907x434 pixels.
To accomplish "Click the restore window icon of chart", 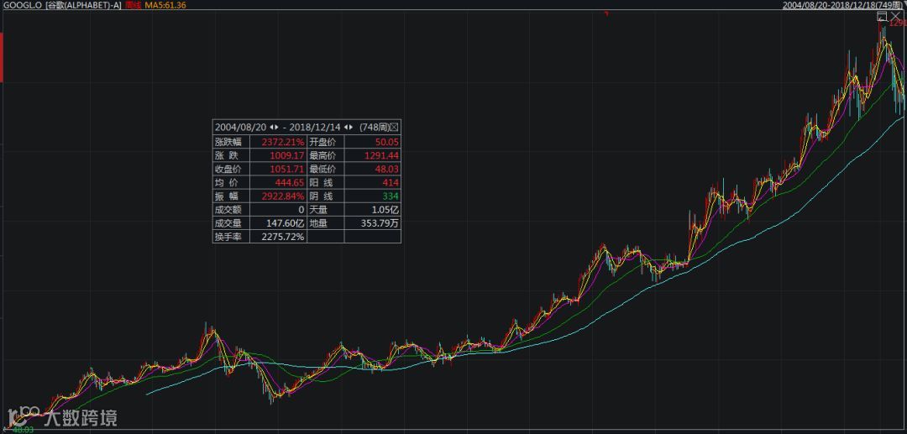I will tap(882, 16).
